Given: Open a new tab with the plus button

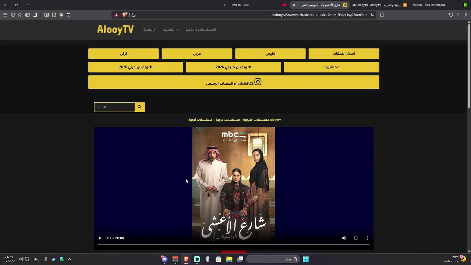Looking at the screenshot, I should pos(224,5).
